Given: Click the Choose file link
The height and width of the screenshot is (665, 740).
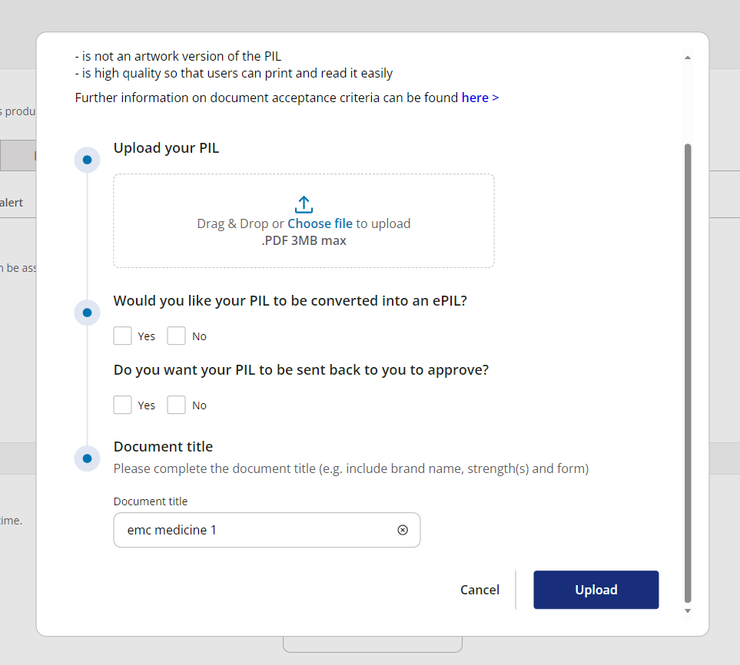Looking at the screenshot, I should (x=320, y=223).
